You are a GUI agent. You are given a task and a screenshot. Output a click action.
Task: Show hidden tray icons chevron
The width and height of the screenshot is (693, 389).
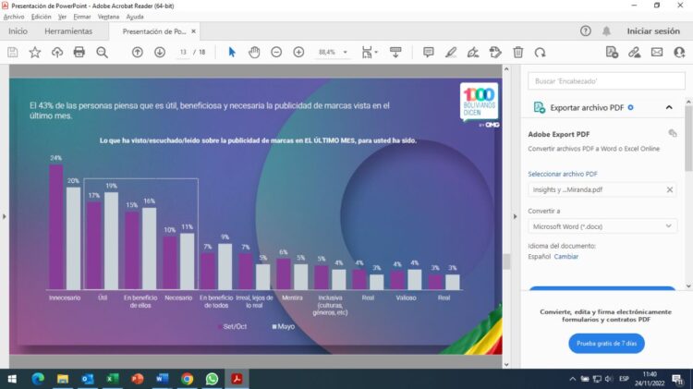(572, 379)
